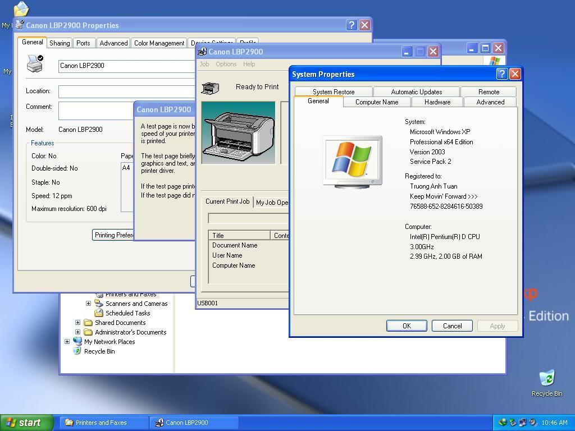Open the Remote tab in System Properties
Image resolution: width=575 pixels, height=431 pixels.
click(x=489, y=91)
